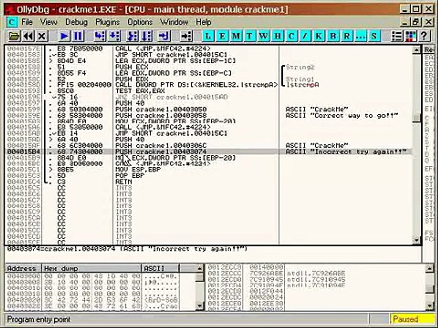The image size is (438, 328).
Task: Select the RETN instruction line
Action: (208, 182)
